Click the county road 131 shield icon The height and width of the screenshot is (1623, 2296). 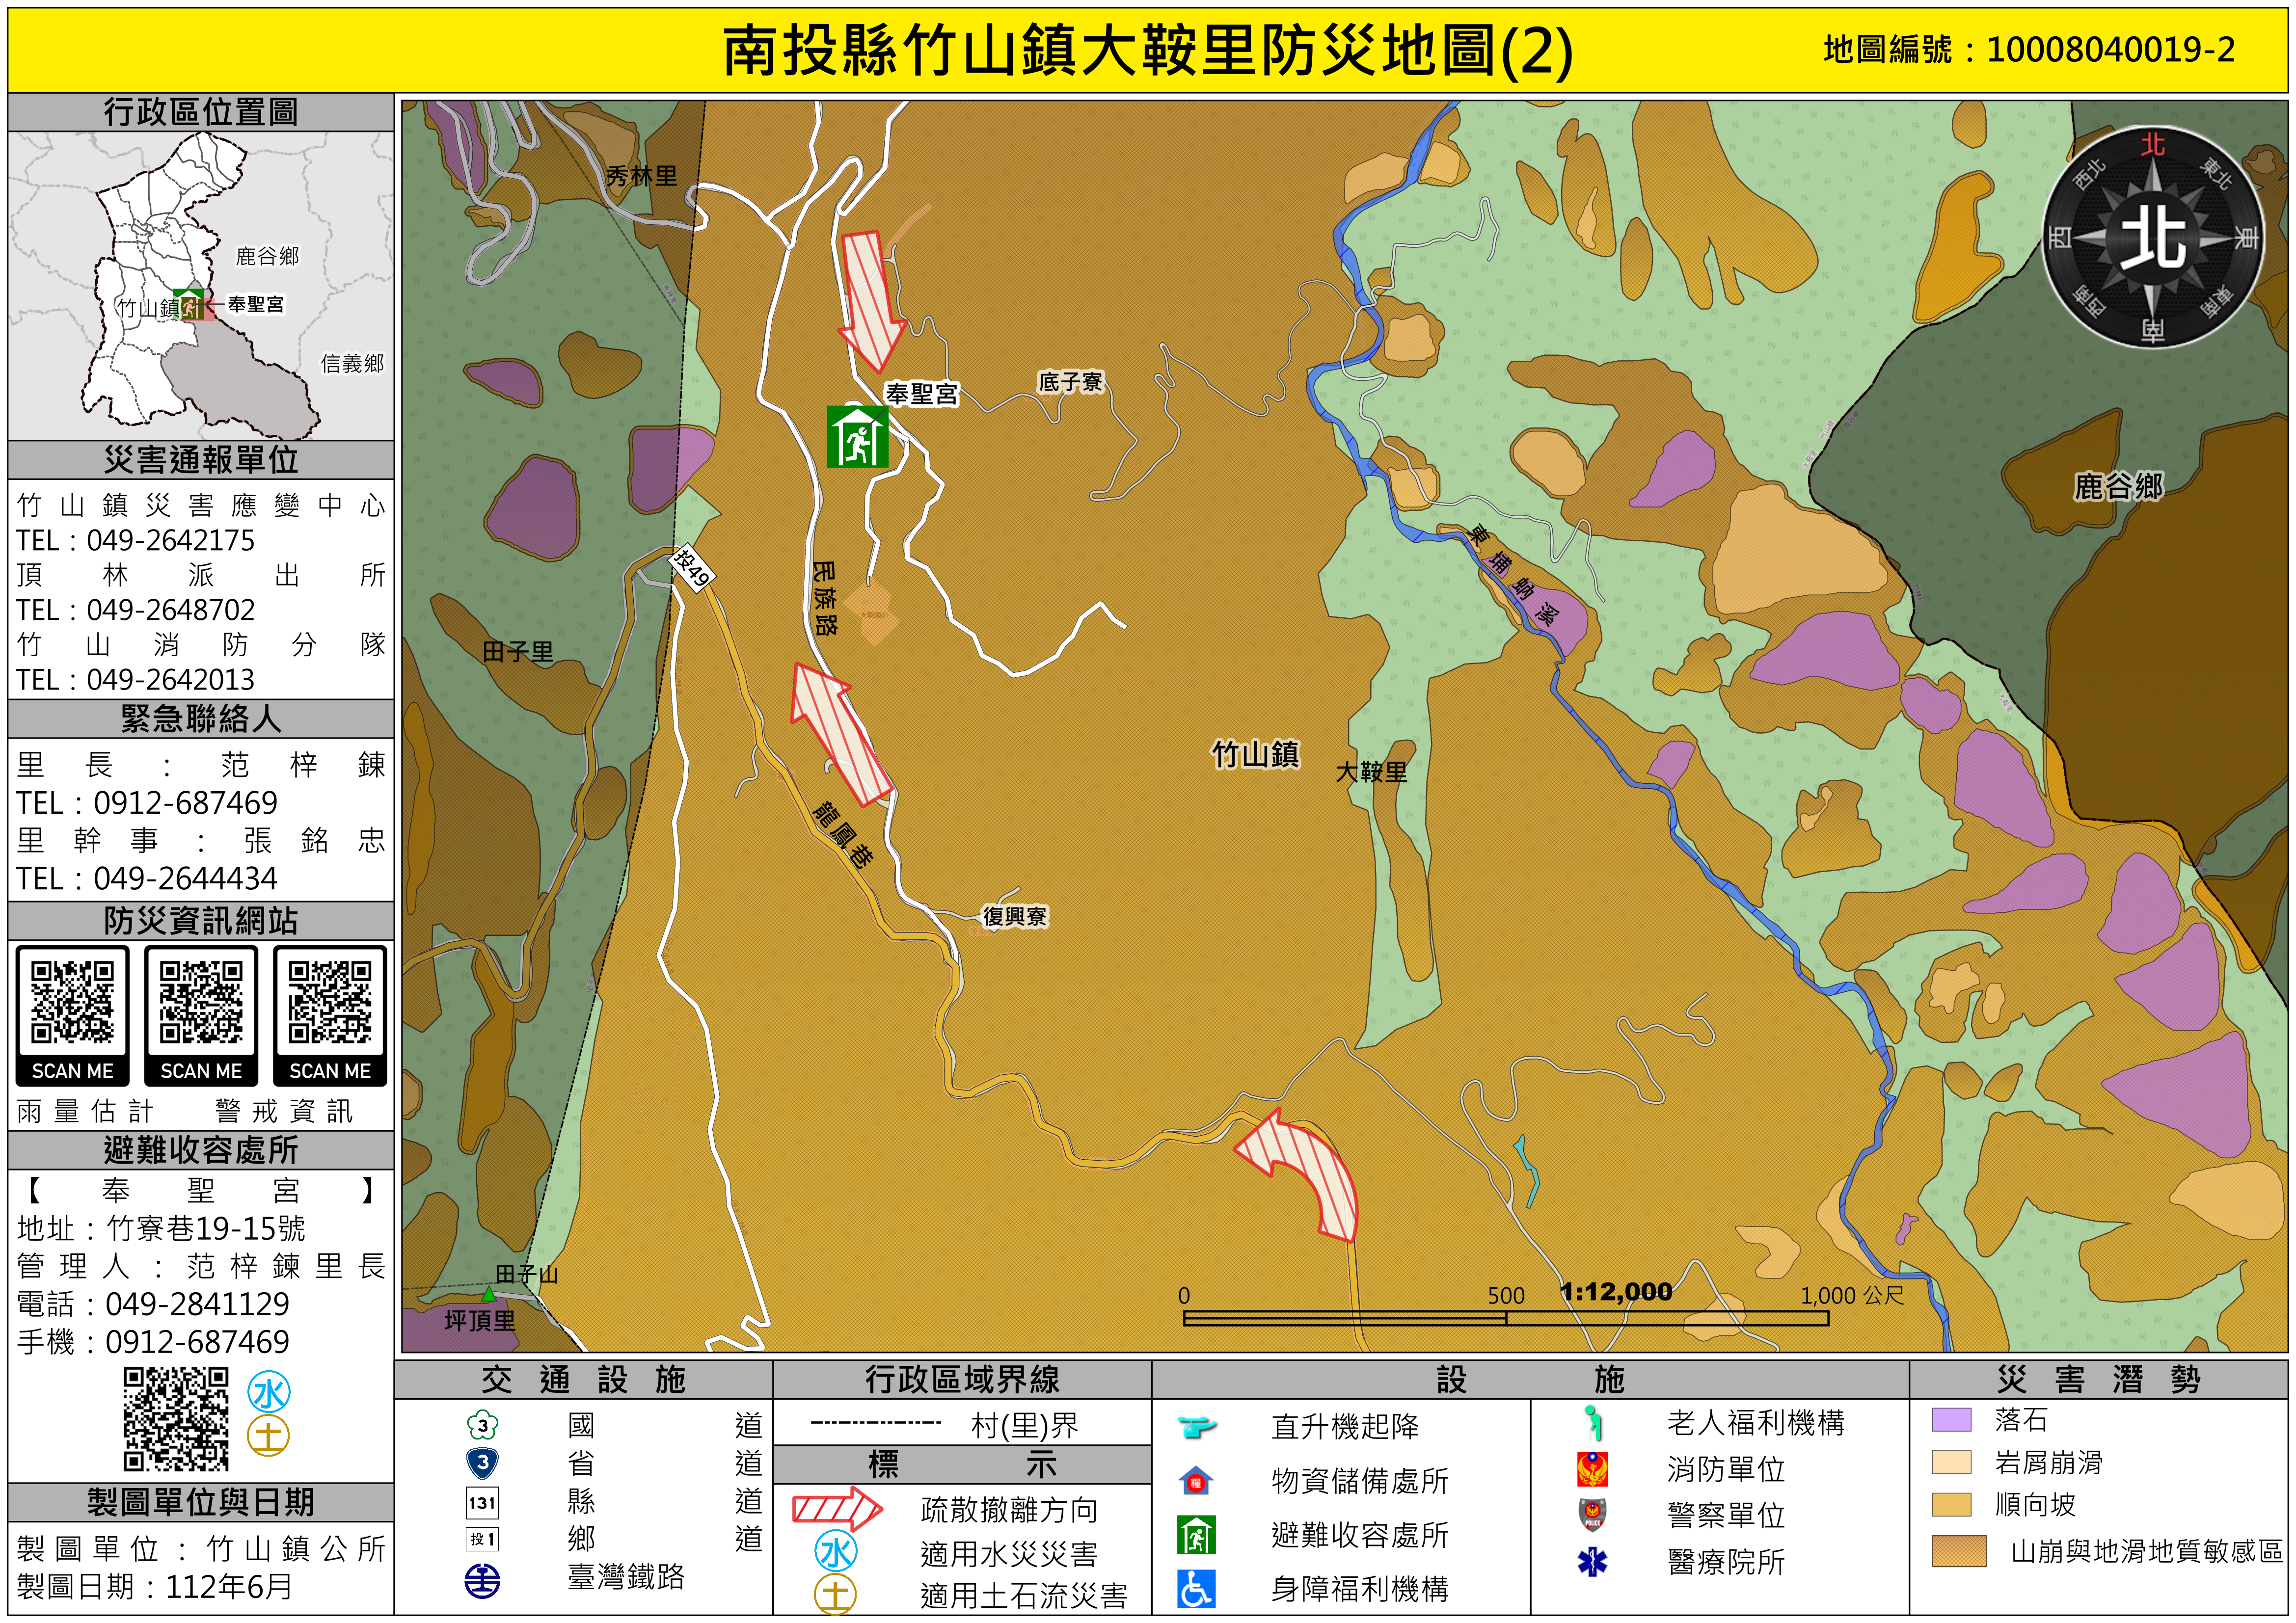tap(483, 1502)
